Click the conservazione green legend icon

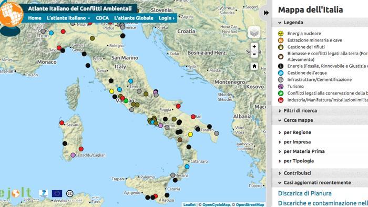point(281,94)
